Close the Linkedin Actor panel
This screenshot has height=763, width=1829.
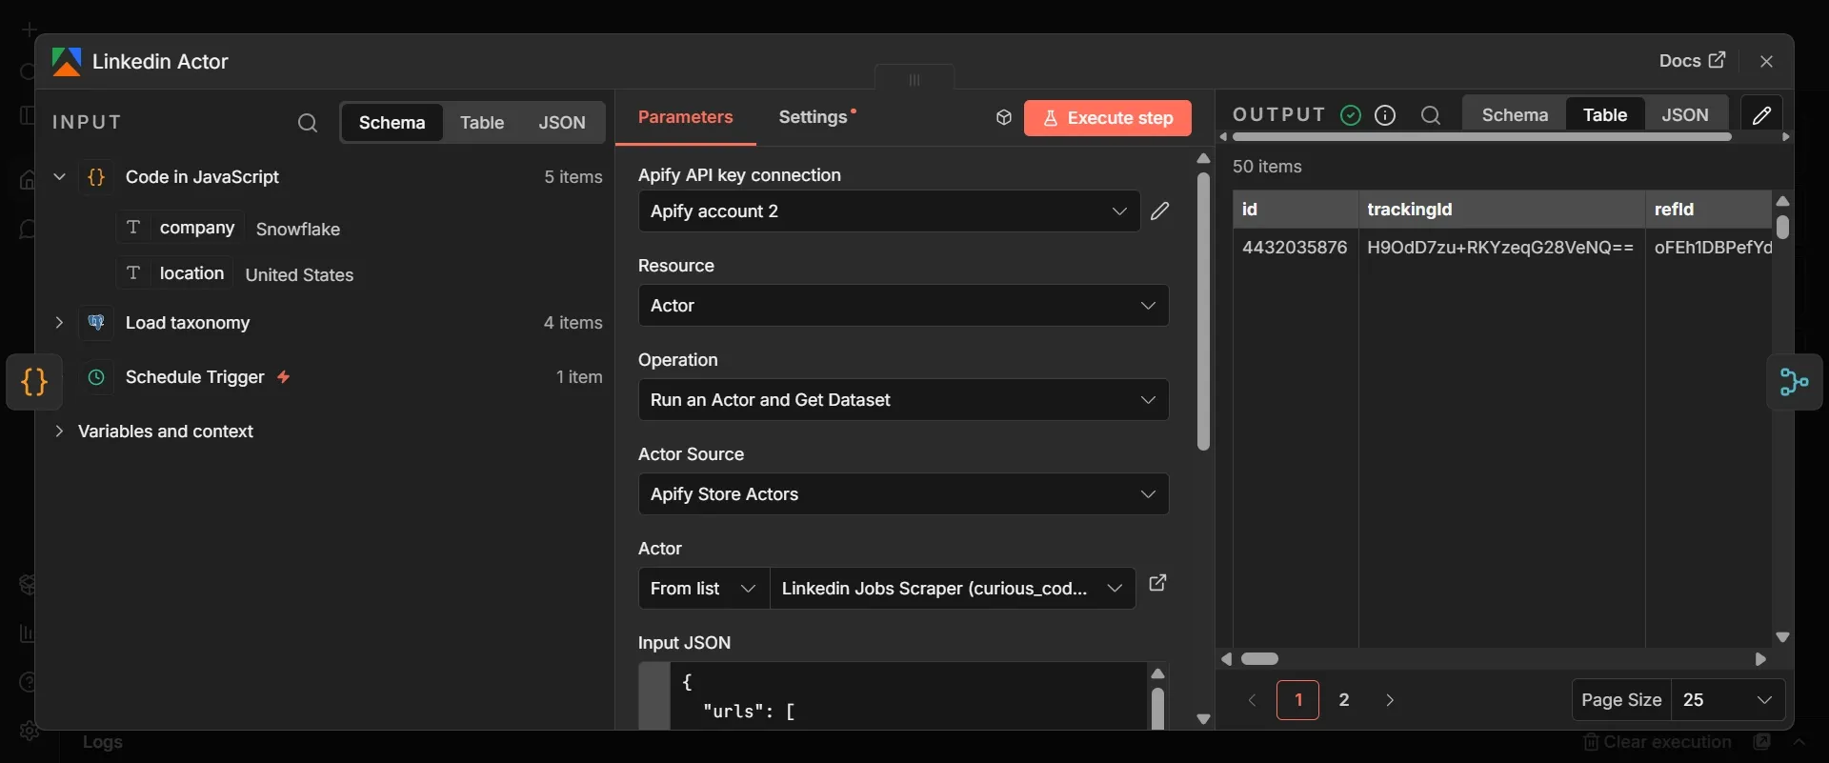(1766, 61)
